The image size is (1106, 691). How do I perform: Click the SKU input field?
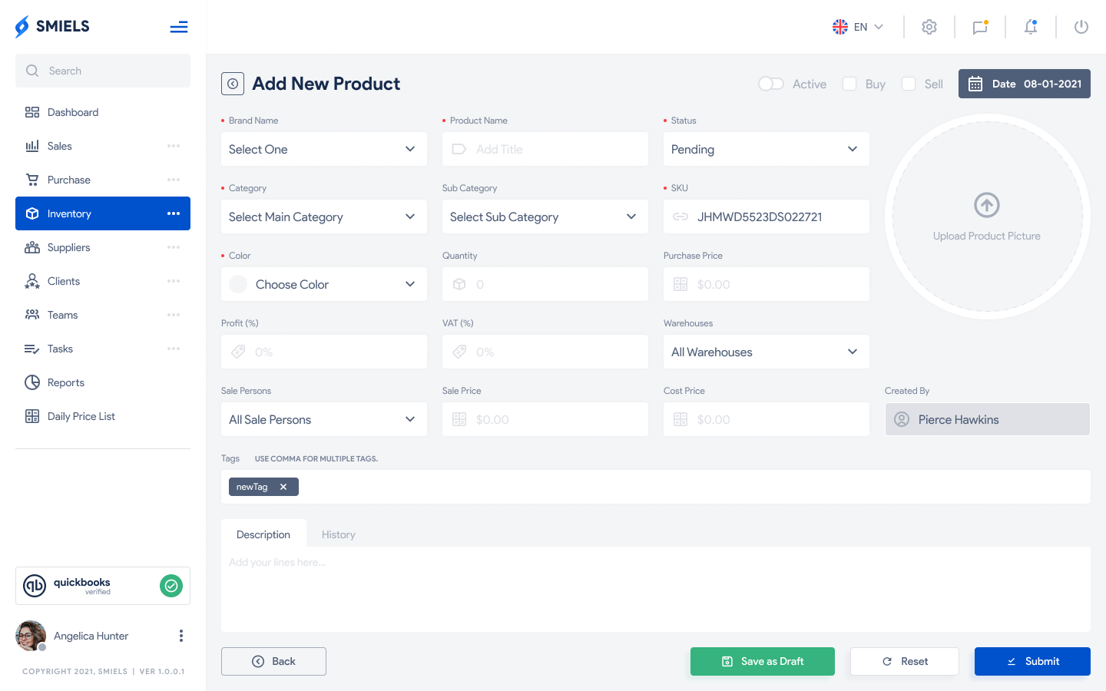[767, 217]
